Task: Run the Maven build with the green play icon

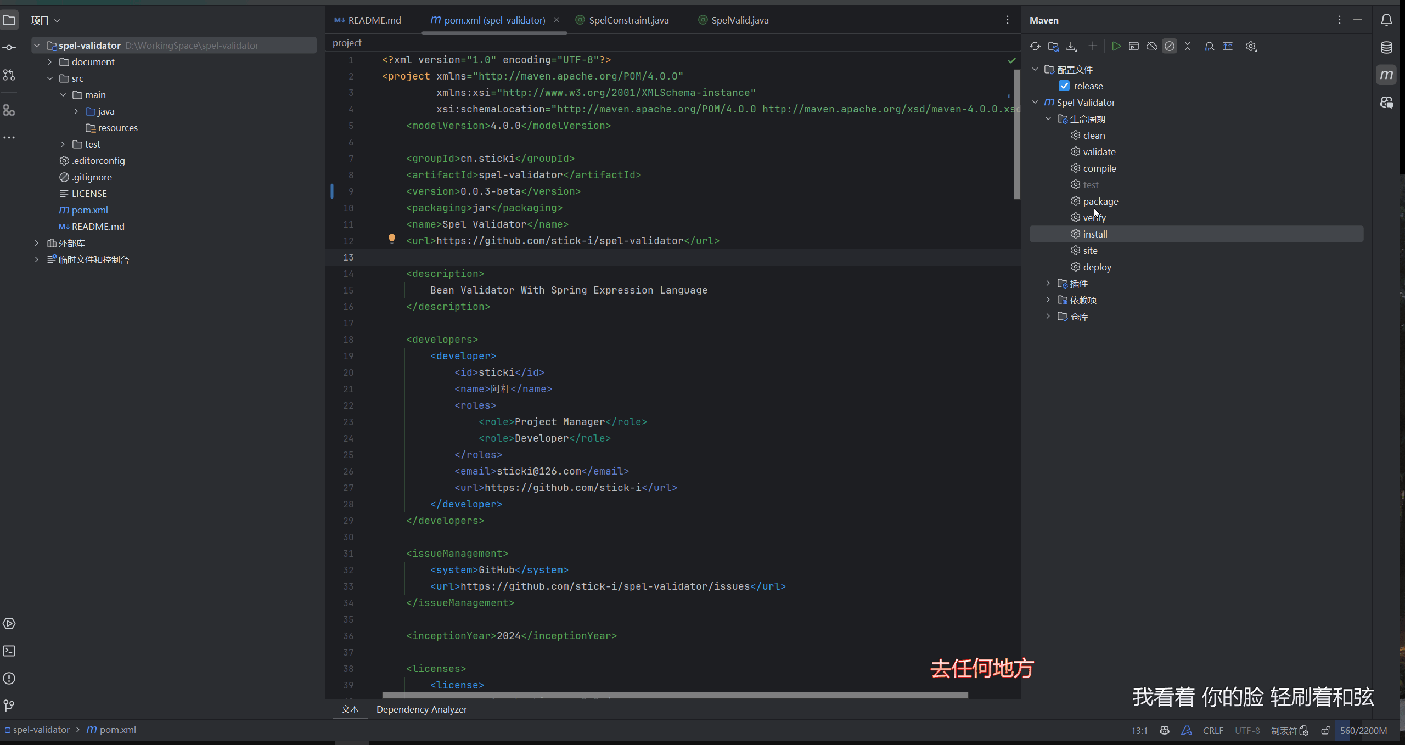Action: [1116, 47]
